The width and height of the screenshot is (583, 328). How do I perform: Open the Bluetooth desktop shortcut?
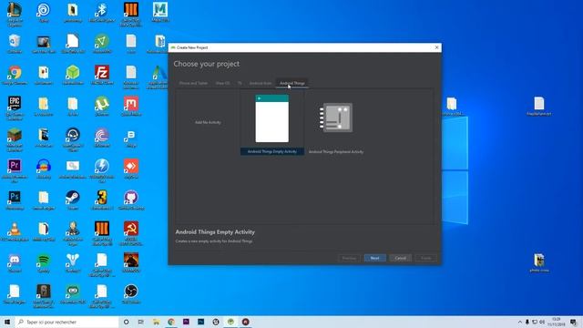[x=101, y=13]
